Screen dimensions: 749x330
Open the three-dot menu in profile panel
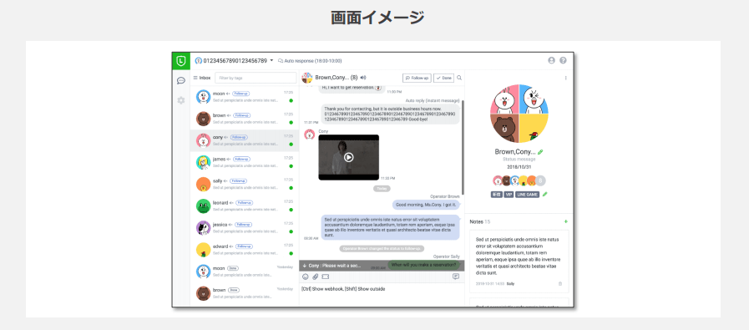pyautogui.click(x=566, y=78)
